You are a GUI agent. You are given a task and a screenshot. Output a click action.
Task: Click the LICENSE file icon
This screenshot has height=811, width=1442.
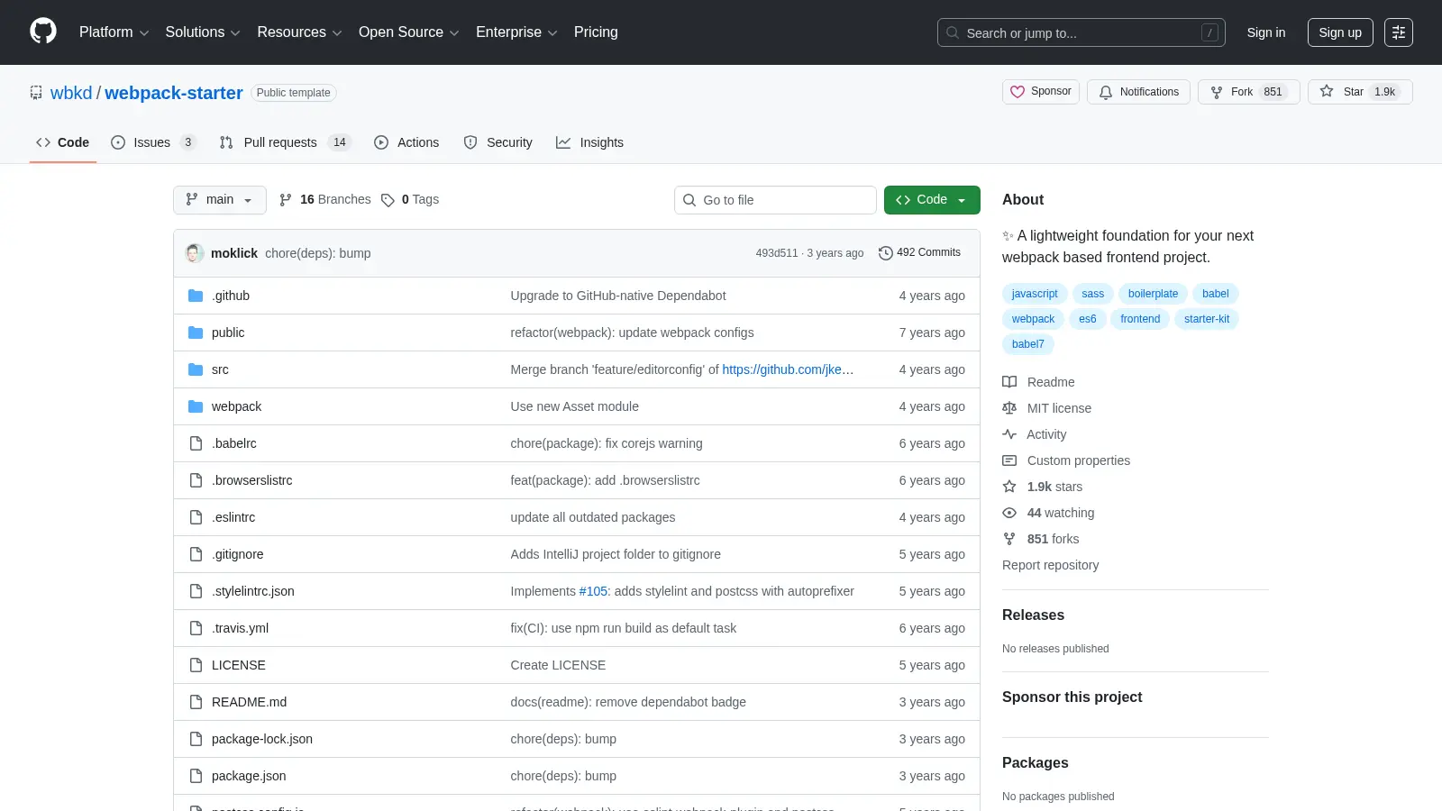[196, 665]
